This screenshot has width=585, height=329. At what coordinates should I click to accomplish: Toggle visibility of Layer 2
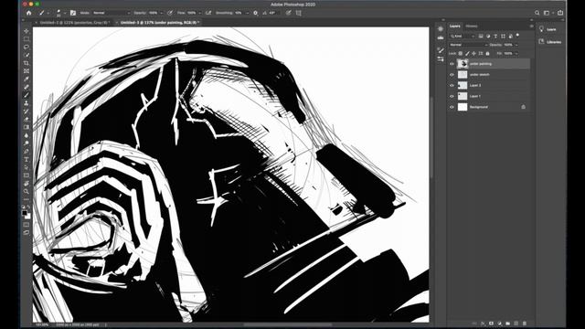coord(452,85)
